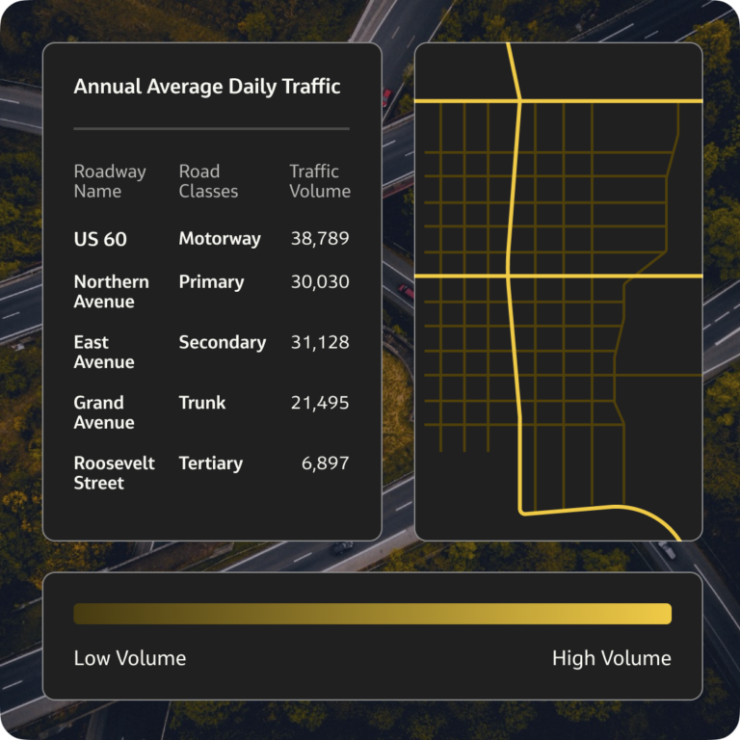Click the traffic volume value 30,030
Screen dimensions: 740x740
(320, 282)
